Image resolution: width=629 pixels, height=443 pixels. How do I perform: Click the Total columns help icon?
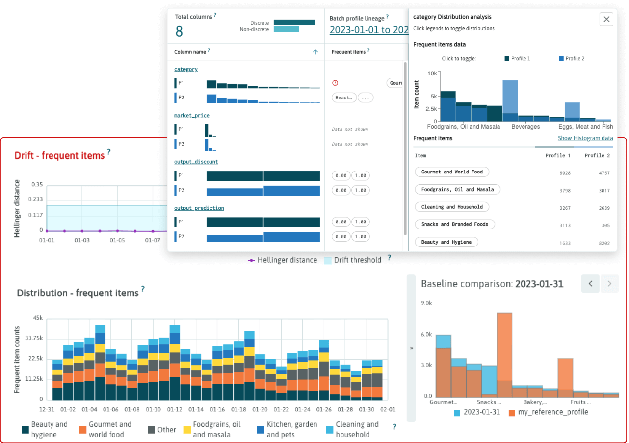[214, 15]
